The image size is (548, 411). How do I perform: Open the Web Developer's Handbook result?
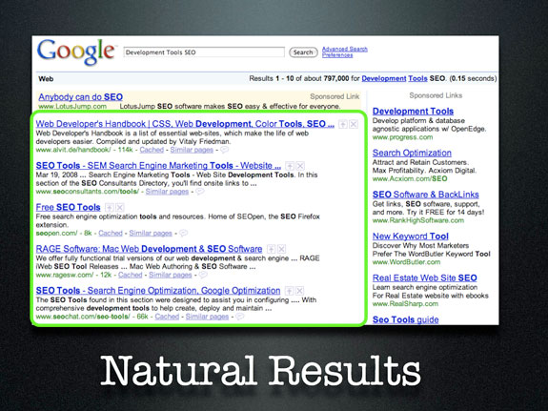click(185, 124)
